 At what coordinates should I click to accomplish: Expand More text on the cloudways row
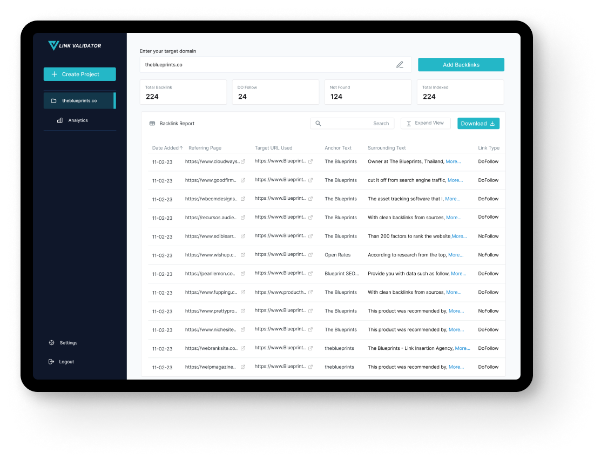coord(453,161)
